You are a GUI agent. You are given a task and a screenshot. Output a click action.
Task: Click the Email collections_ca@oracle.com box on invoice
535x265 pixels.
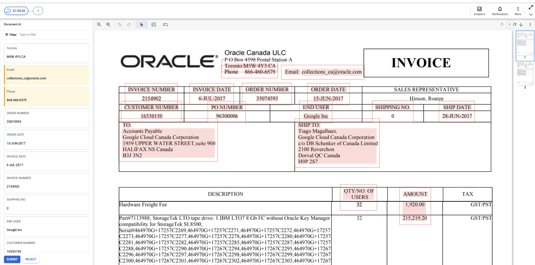[x=323, y=72]
